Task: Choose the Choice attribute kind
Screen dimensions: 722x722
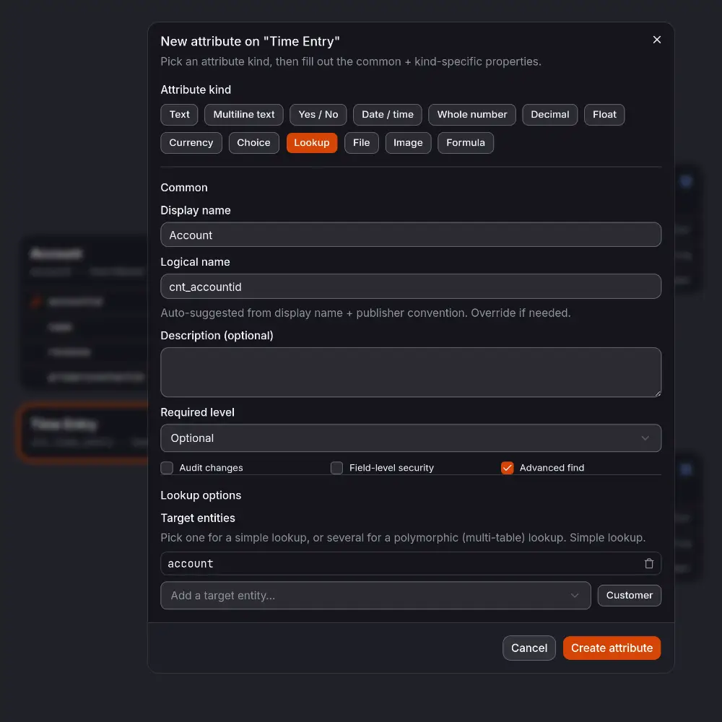Action: [253, 143]
